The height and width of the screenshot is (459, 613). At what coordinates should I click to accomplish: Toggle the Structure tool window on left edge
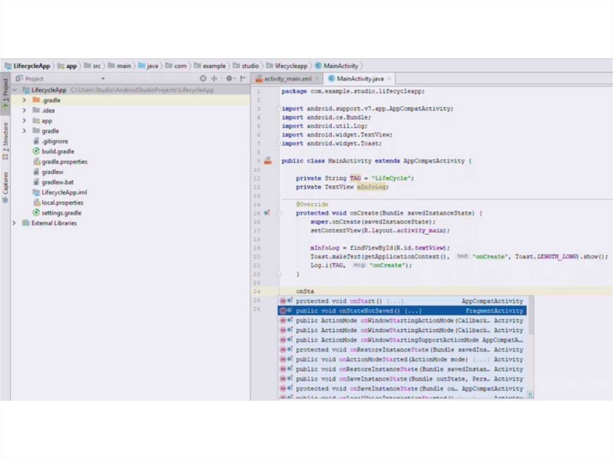point(5,141)
